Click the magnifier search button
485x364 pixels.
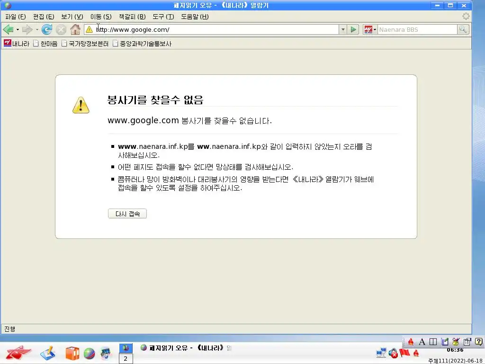[463, 30]
